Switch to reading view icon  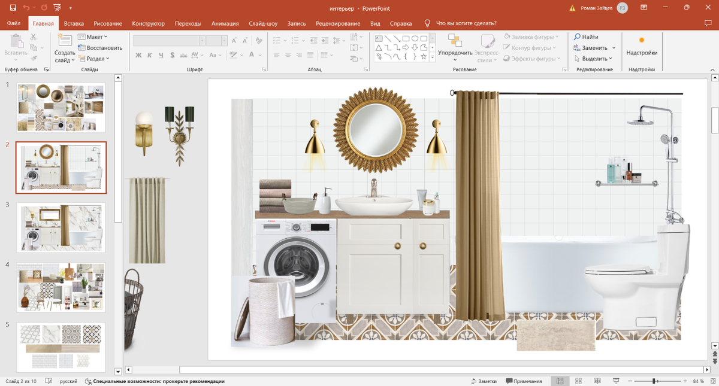[597, 381]
